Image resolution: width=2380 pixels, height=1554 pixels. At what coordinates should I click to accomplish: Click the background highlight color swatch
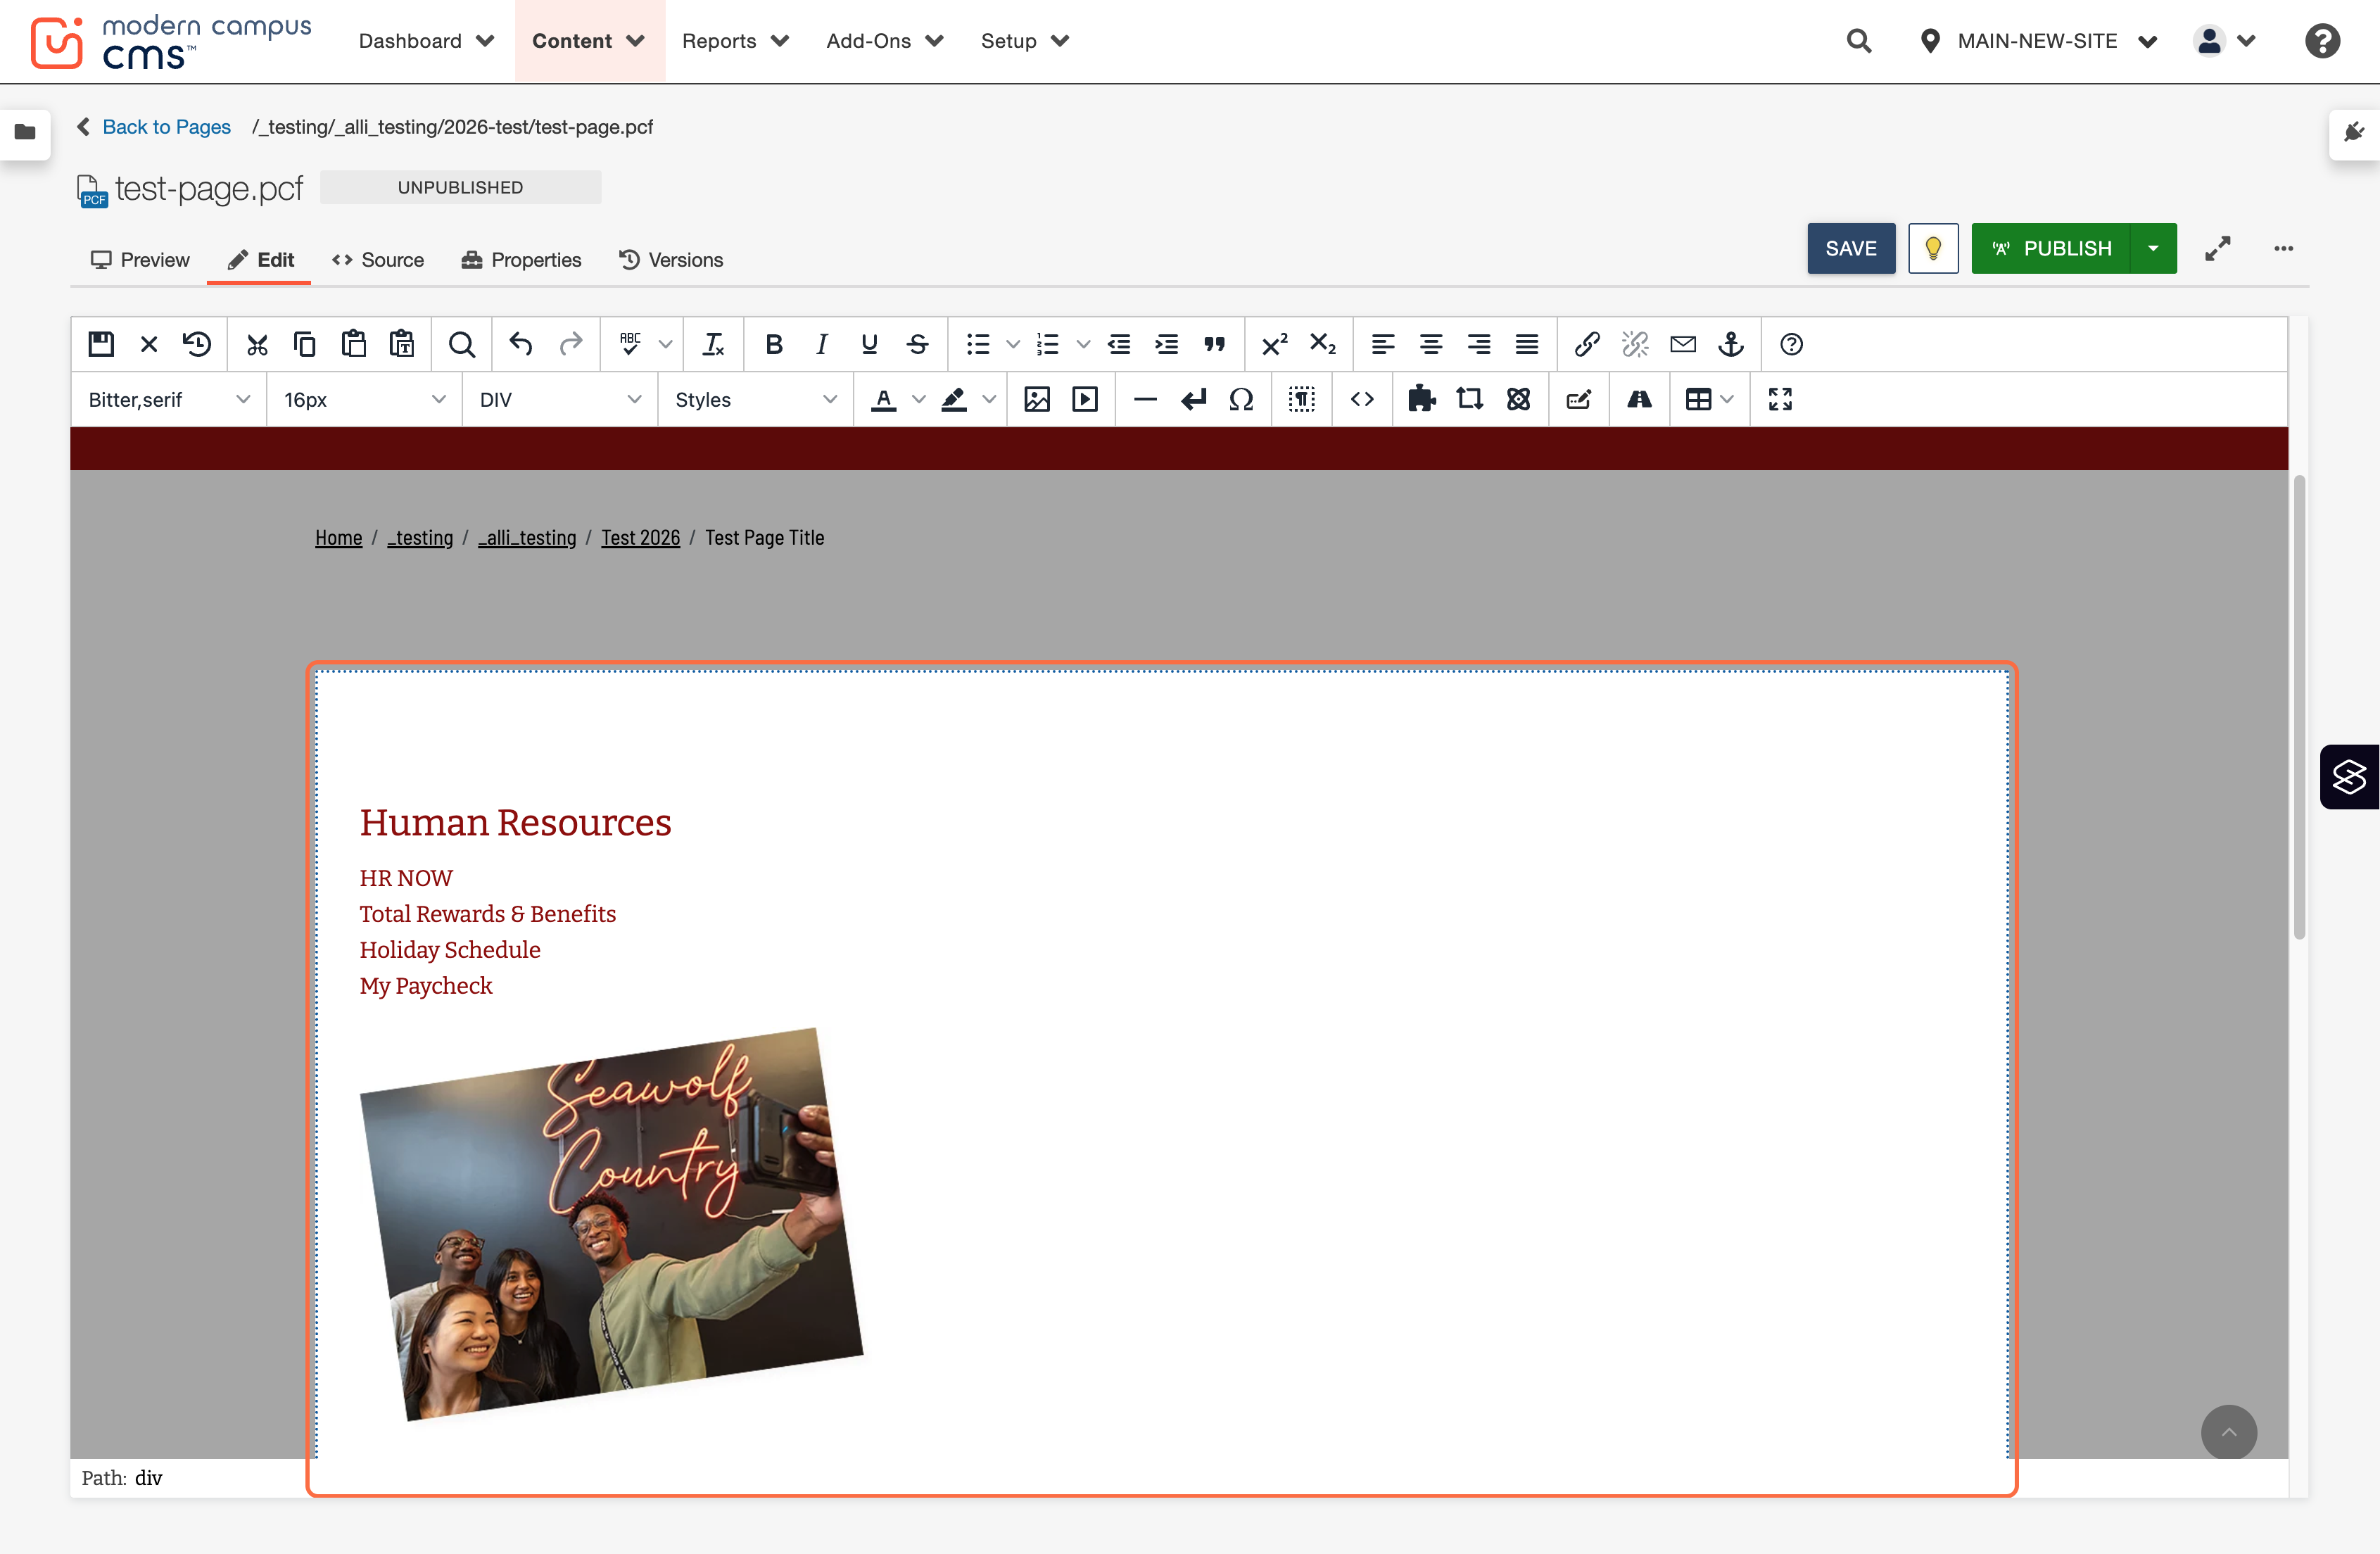pyautogui.click(x=953, y=399)
